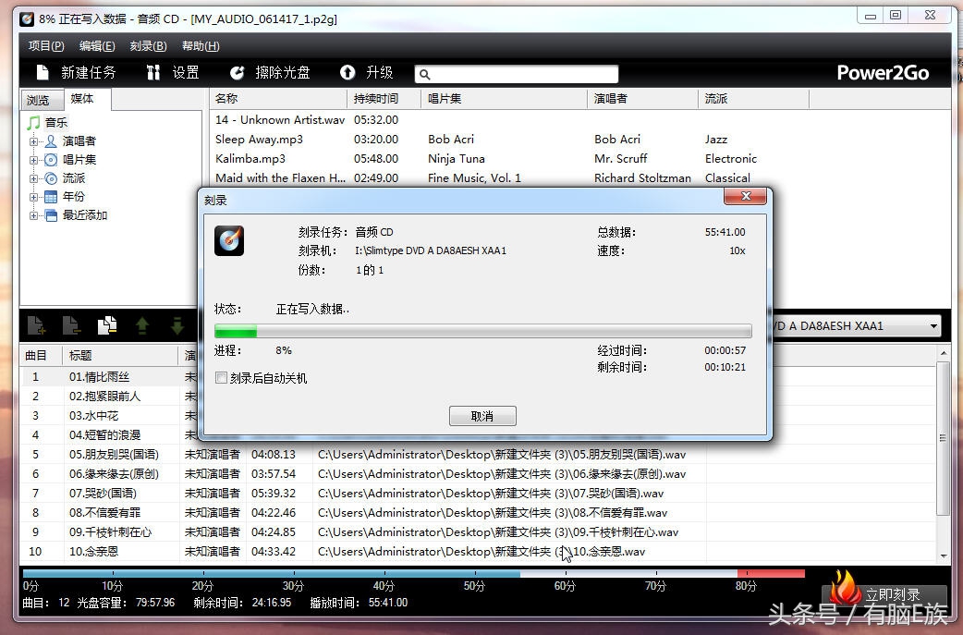Click the green burning progress bar

pos(236,330)
